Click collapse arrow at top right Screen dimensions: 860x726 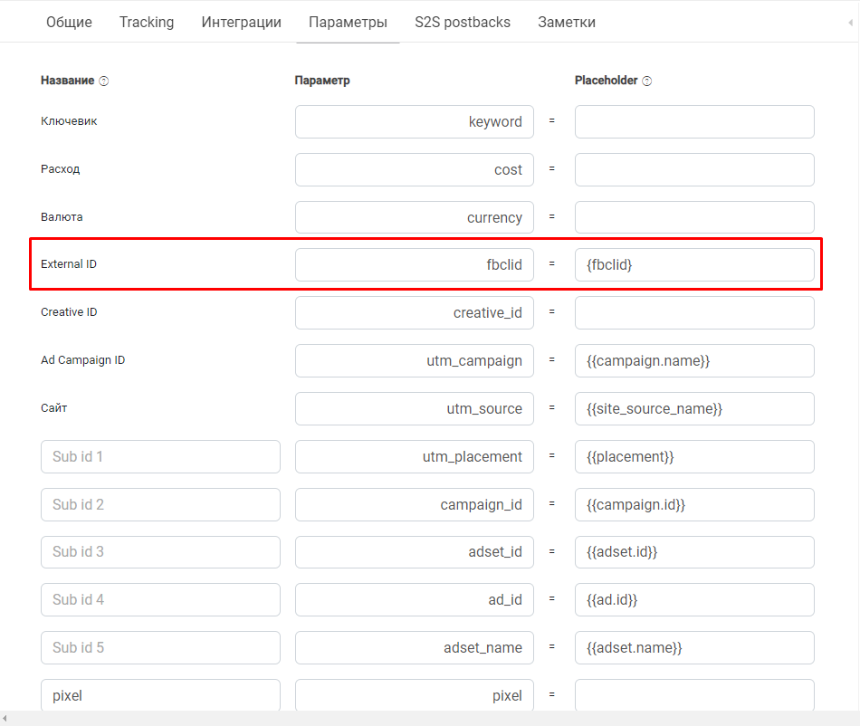click(850, 23)
